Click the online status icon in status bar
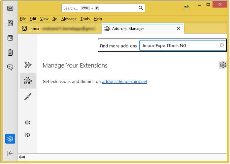230x164 pixels. coord(22,157)
